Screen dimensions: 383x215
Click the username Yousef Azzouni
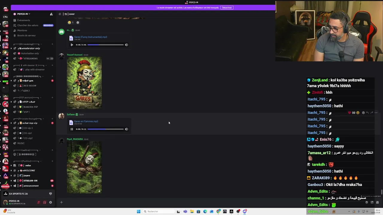(x=75, y=55)
